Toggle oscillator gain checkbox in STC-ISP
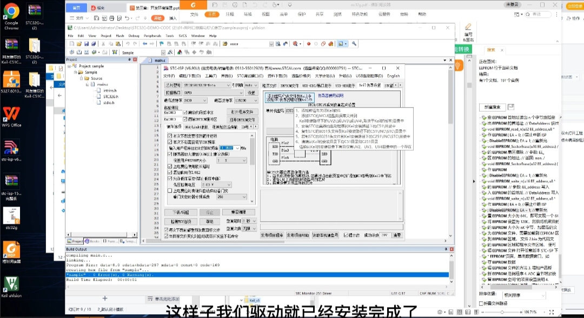Viewport: 584px width, 318px height. click(x=170, y=154)
